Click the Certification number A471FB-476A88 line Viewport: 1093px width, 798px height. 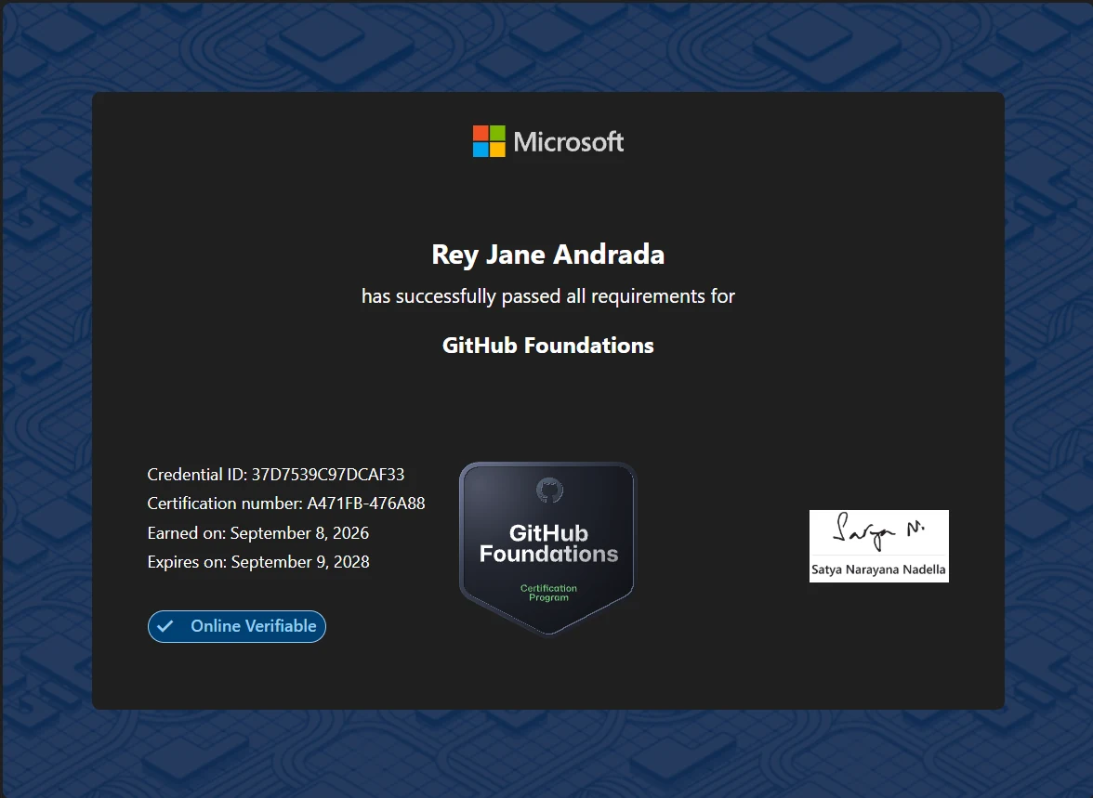point(286,504)
